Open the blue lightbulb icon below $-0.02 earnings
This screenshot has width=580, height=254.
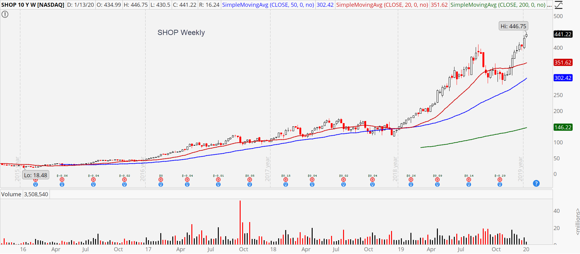point(124,185)
